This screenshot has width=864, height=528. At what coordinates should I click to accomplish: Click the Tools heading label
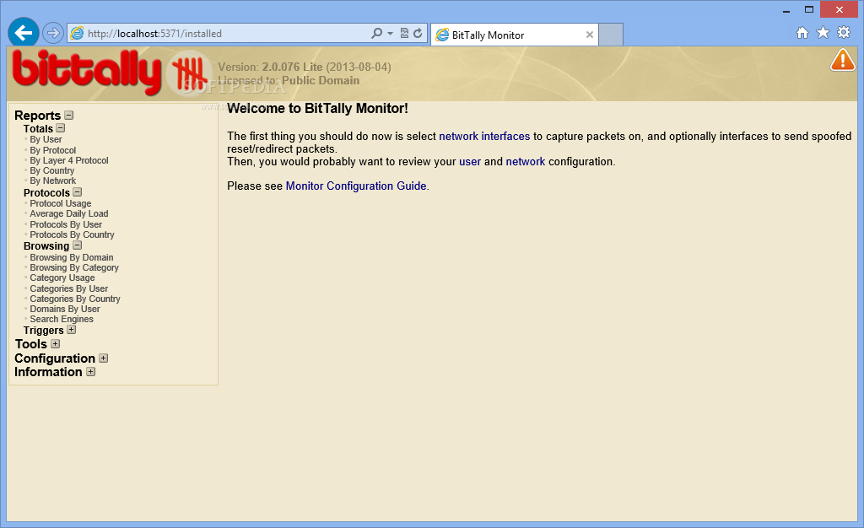click(x=31, y=344)
